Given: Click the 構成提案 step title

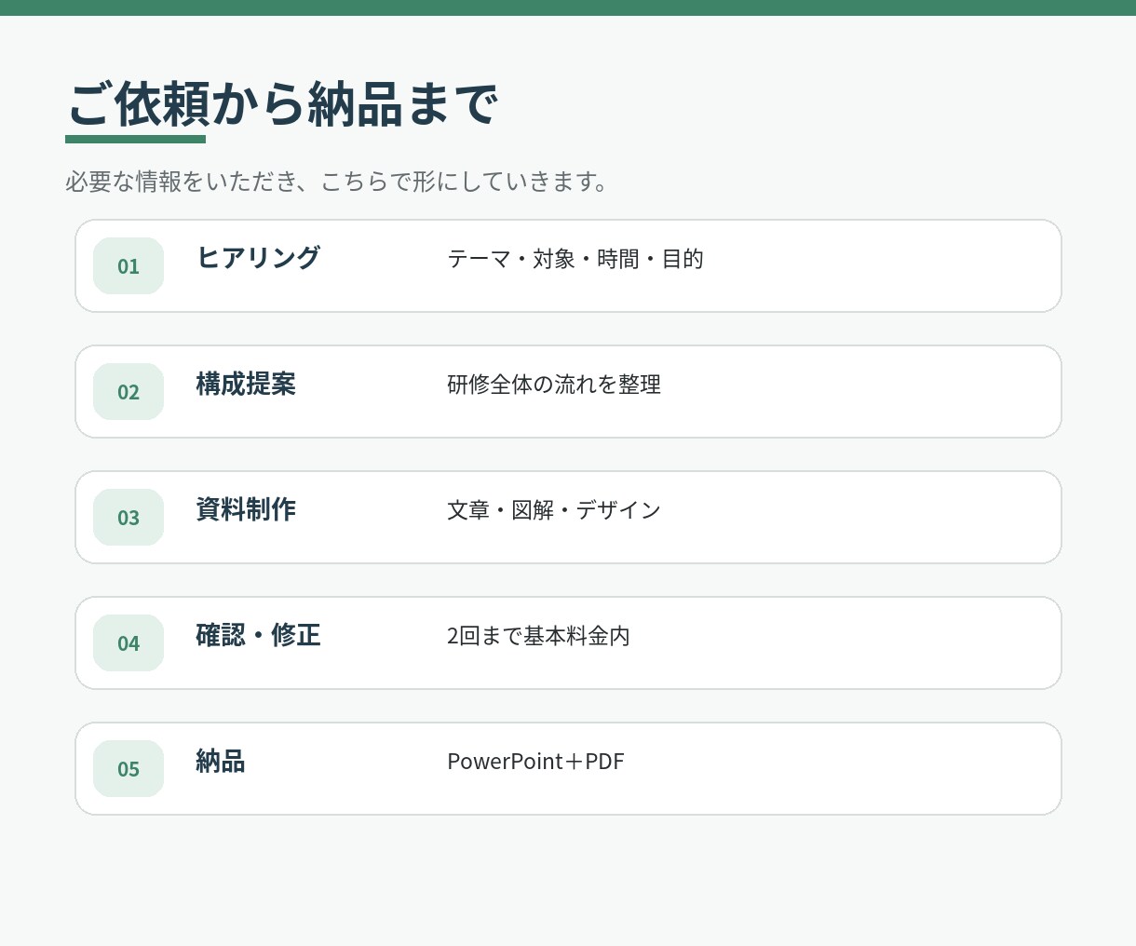Looking at the screenshot, I should pos(246,384).
